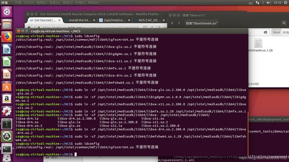Close the "NCS 2 NC_DE..." Firefox tab
This screenshot has height=162, width=289.
tap(164, 20)
